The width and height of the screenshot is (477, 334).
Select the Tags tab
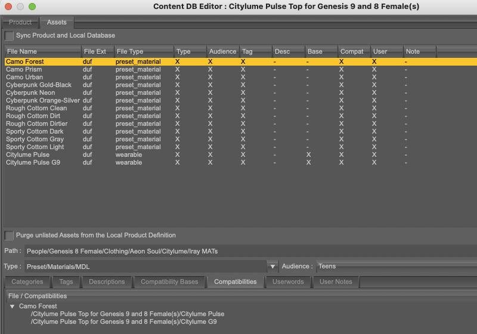tap(66, 282)
